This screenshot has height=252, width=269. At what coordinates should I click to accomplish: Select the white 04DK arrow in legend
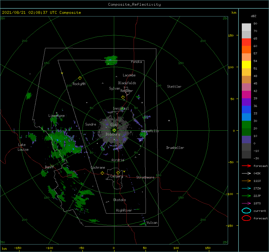[246, 173]
